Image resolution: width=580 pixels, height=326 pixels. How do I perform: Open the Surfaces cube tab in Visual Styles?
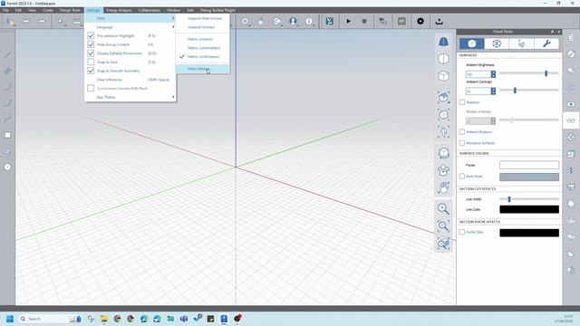click(x=471, y=43)
